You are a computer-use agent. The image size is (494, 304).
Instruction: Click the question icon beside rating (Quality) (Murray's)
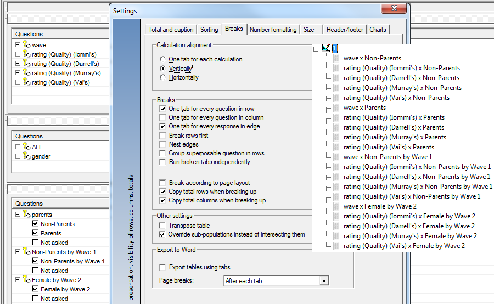point(26,73)
